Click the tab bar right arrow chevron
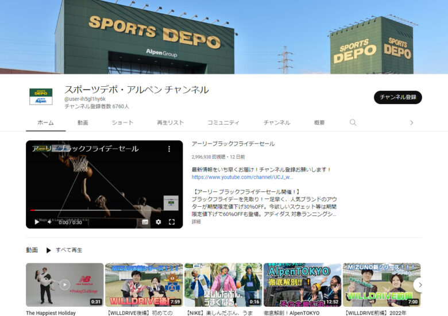Screen dimensions: 448x316 [x=411, y=122]
